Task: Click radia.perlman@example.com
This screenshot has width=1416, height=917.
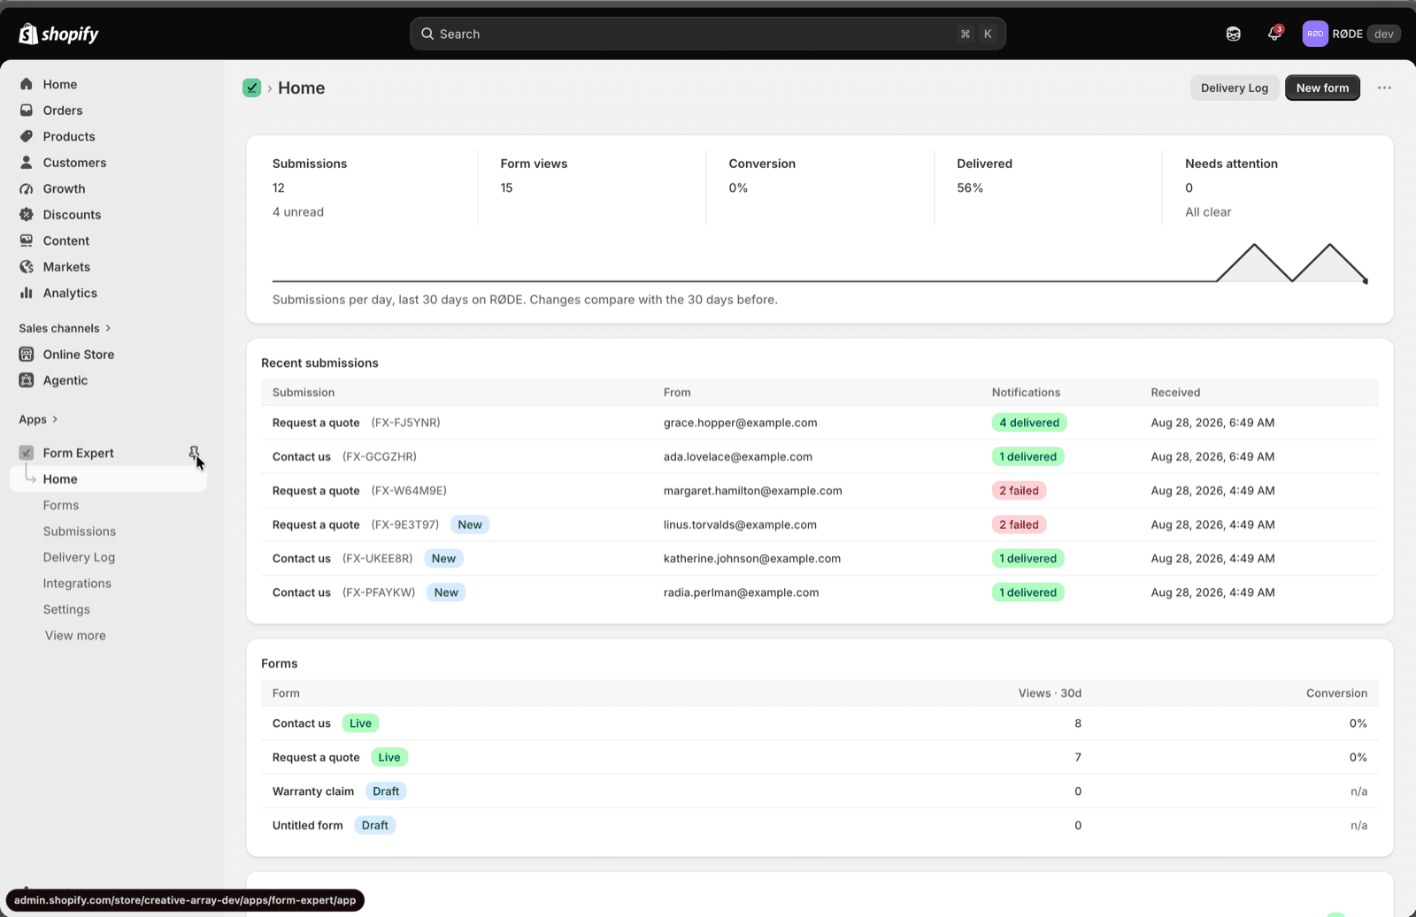Action: tap(741, 592)
